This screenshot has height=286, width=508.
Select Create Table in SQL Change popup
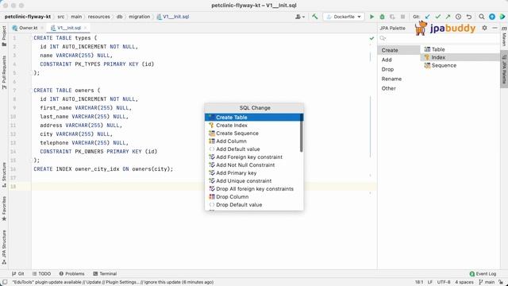[252, 117]
